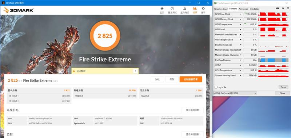Click the GPU-Z Reset button
This screenshot has width=291, height=138.
pyautogui.click(x=283, y=87)
